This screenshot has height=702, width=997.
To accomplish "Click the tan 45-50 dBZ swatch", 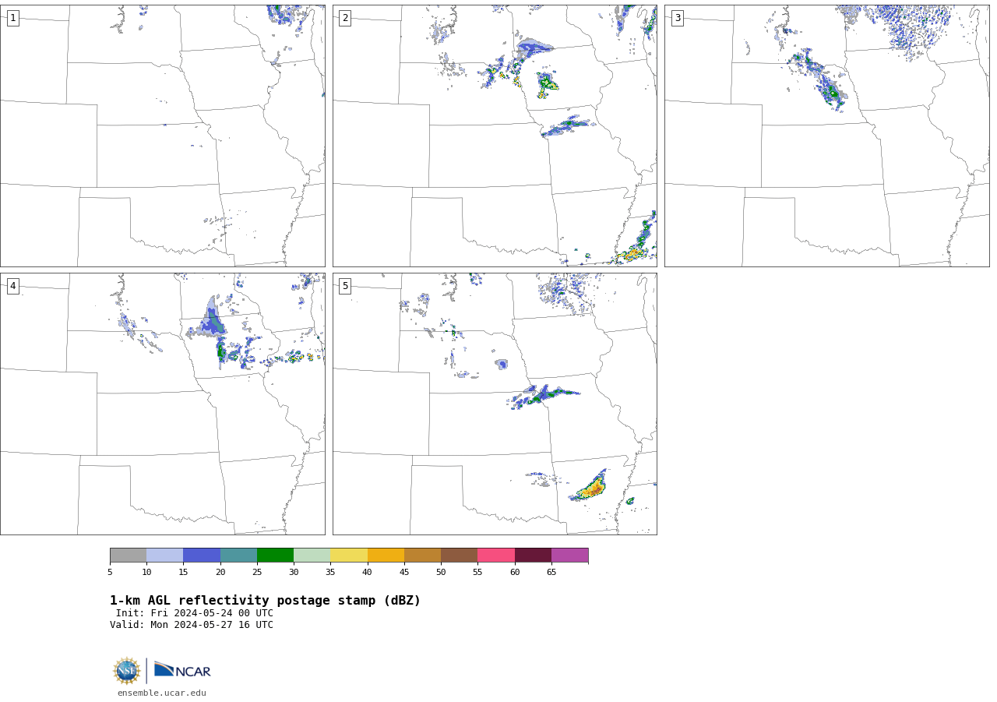I will click(x=422, y=555).
